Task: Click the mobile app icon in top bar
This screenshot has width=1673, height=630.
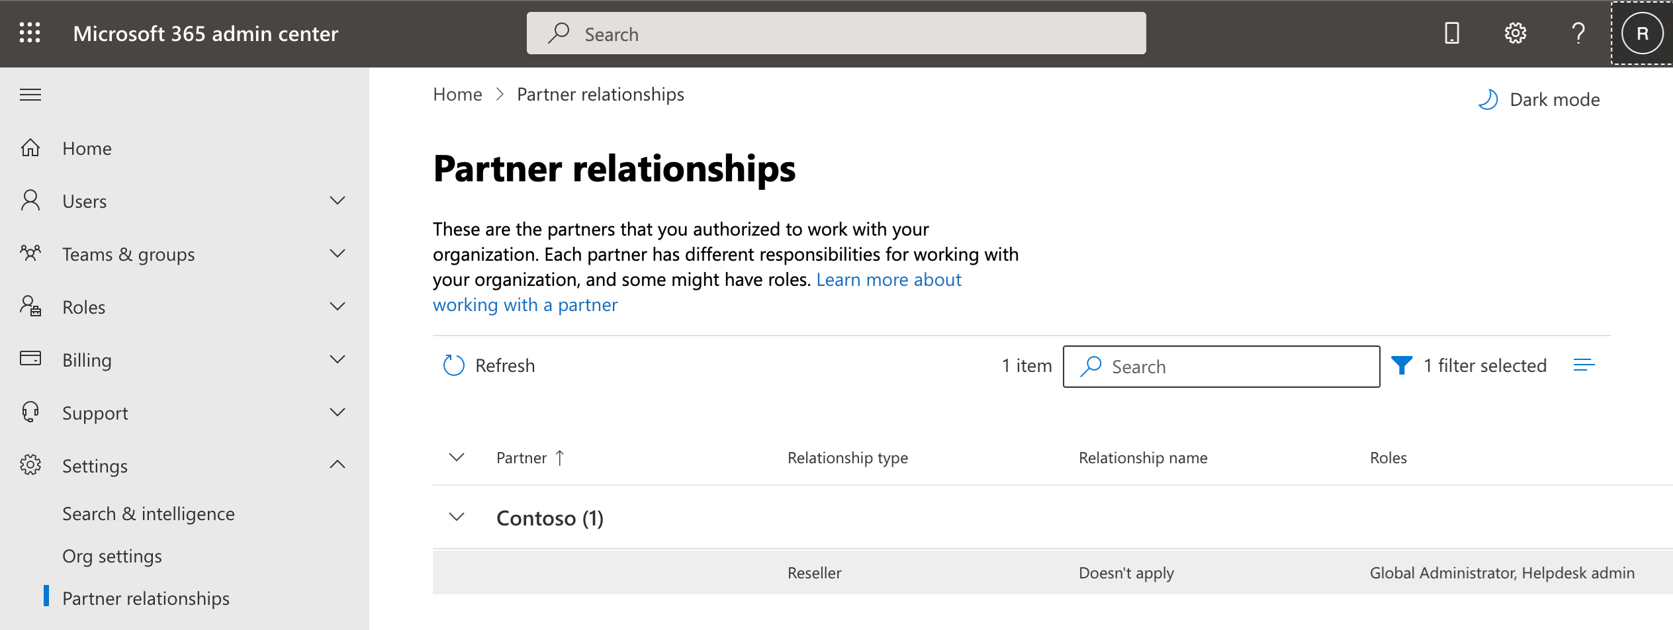Action: (1451, 32)
